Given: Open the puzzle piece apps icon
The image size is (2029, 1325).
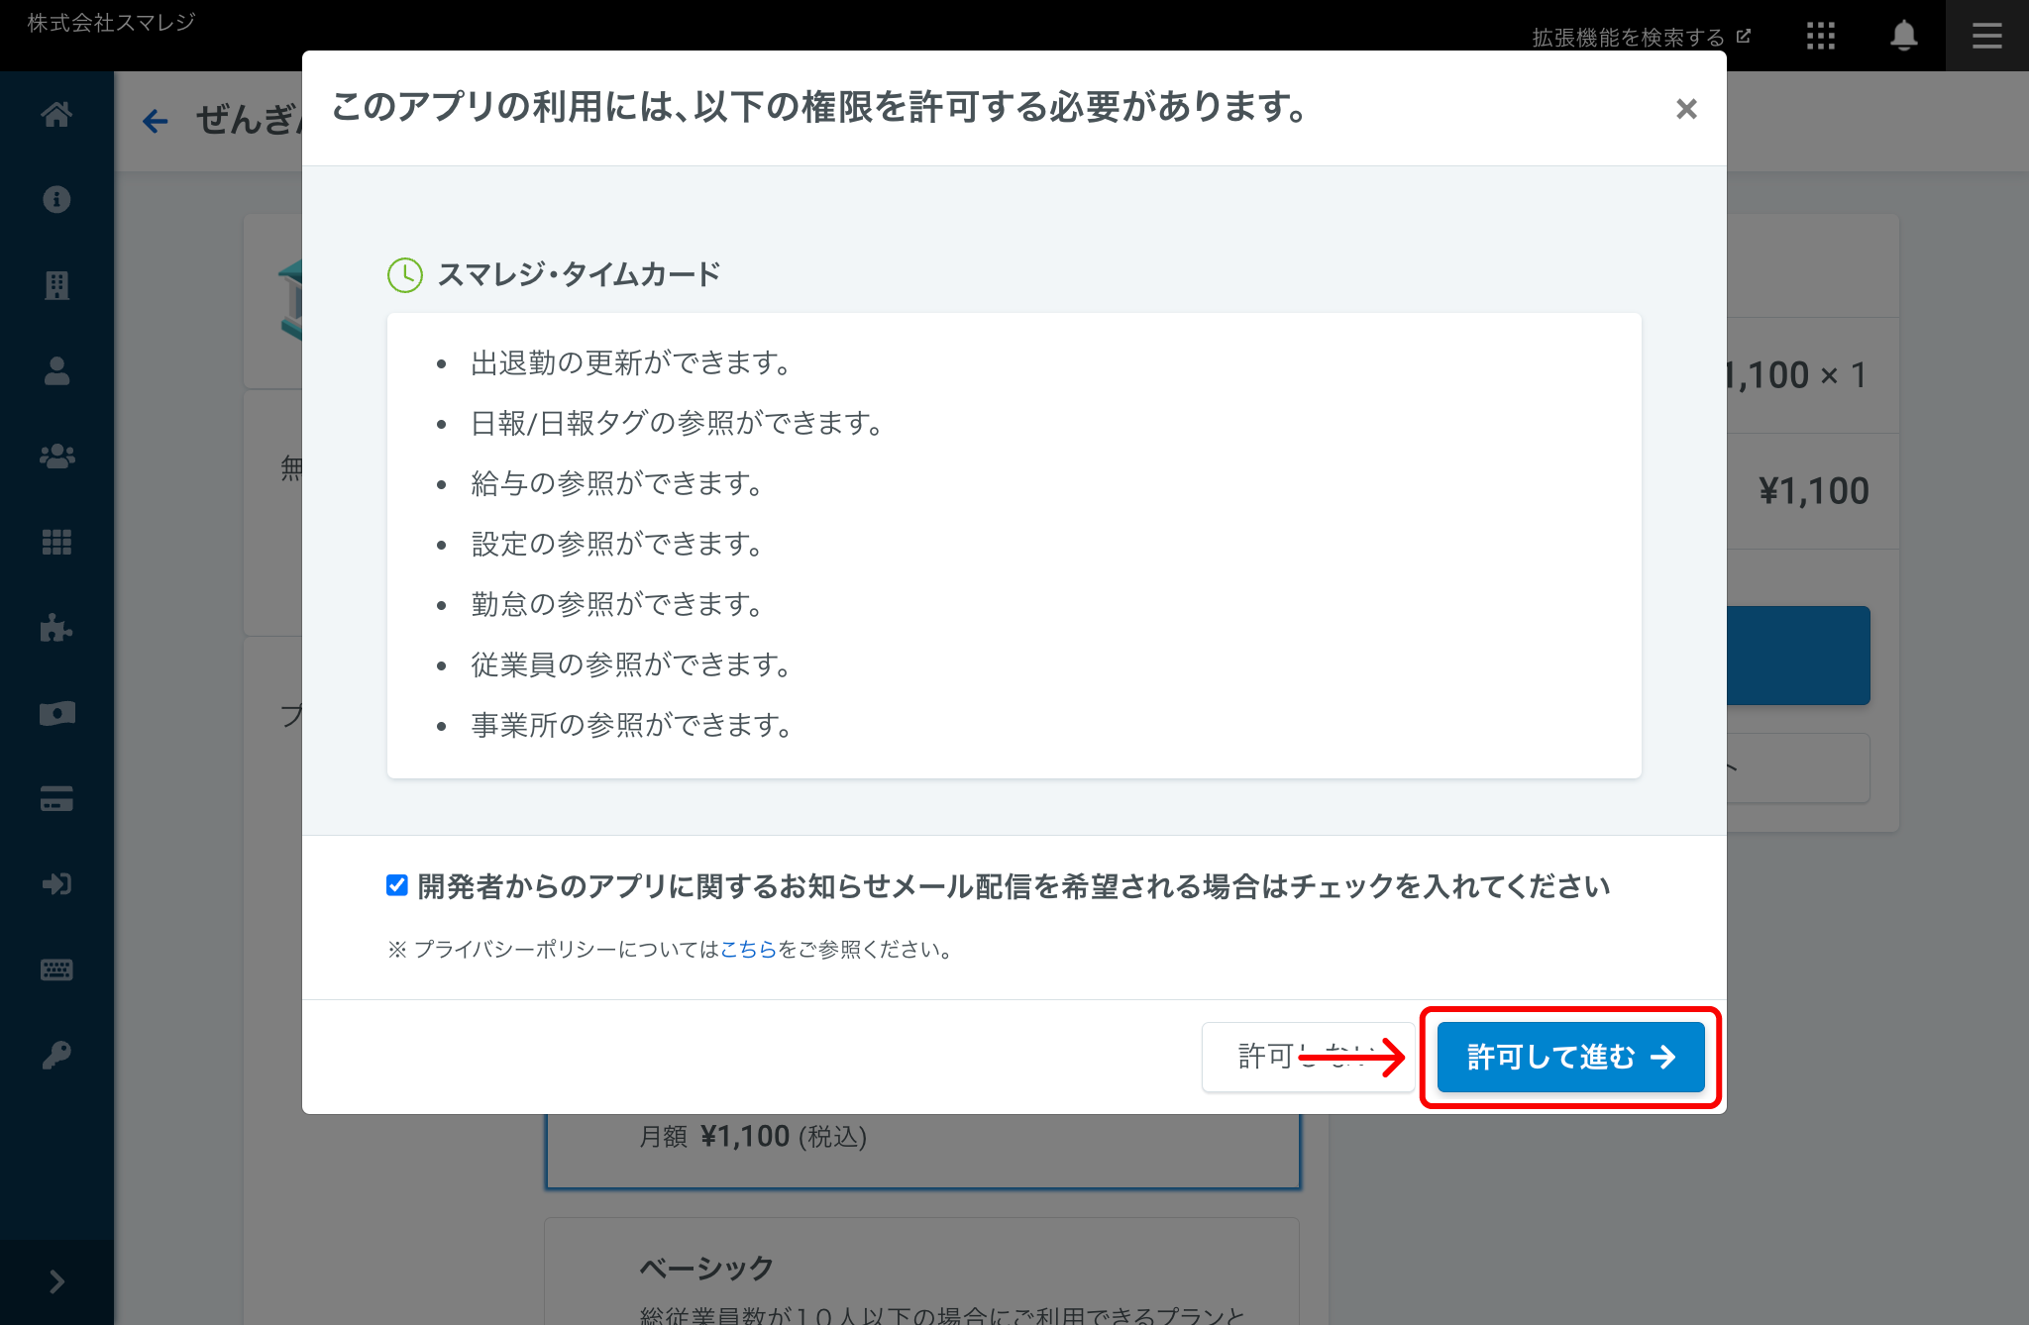Looking at the screenshot, I should (x=56, y=628).
